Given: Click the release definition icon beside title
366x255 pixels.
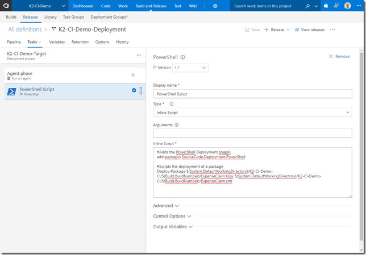Looking at the screenshot, I should pyautogui.click(x=53, y=29).
